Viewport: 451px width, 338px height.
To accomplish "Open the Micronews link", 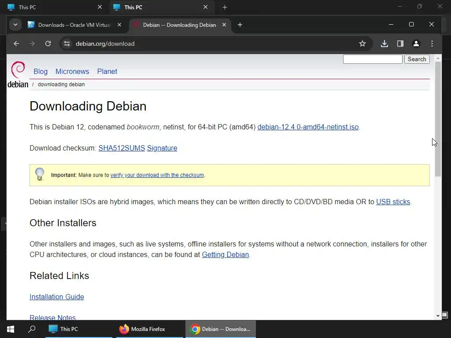I will pos(72,71).
